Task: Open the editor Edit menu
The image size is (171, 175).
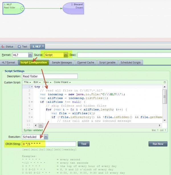Action: coord(37,82)
